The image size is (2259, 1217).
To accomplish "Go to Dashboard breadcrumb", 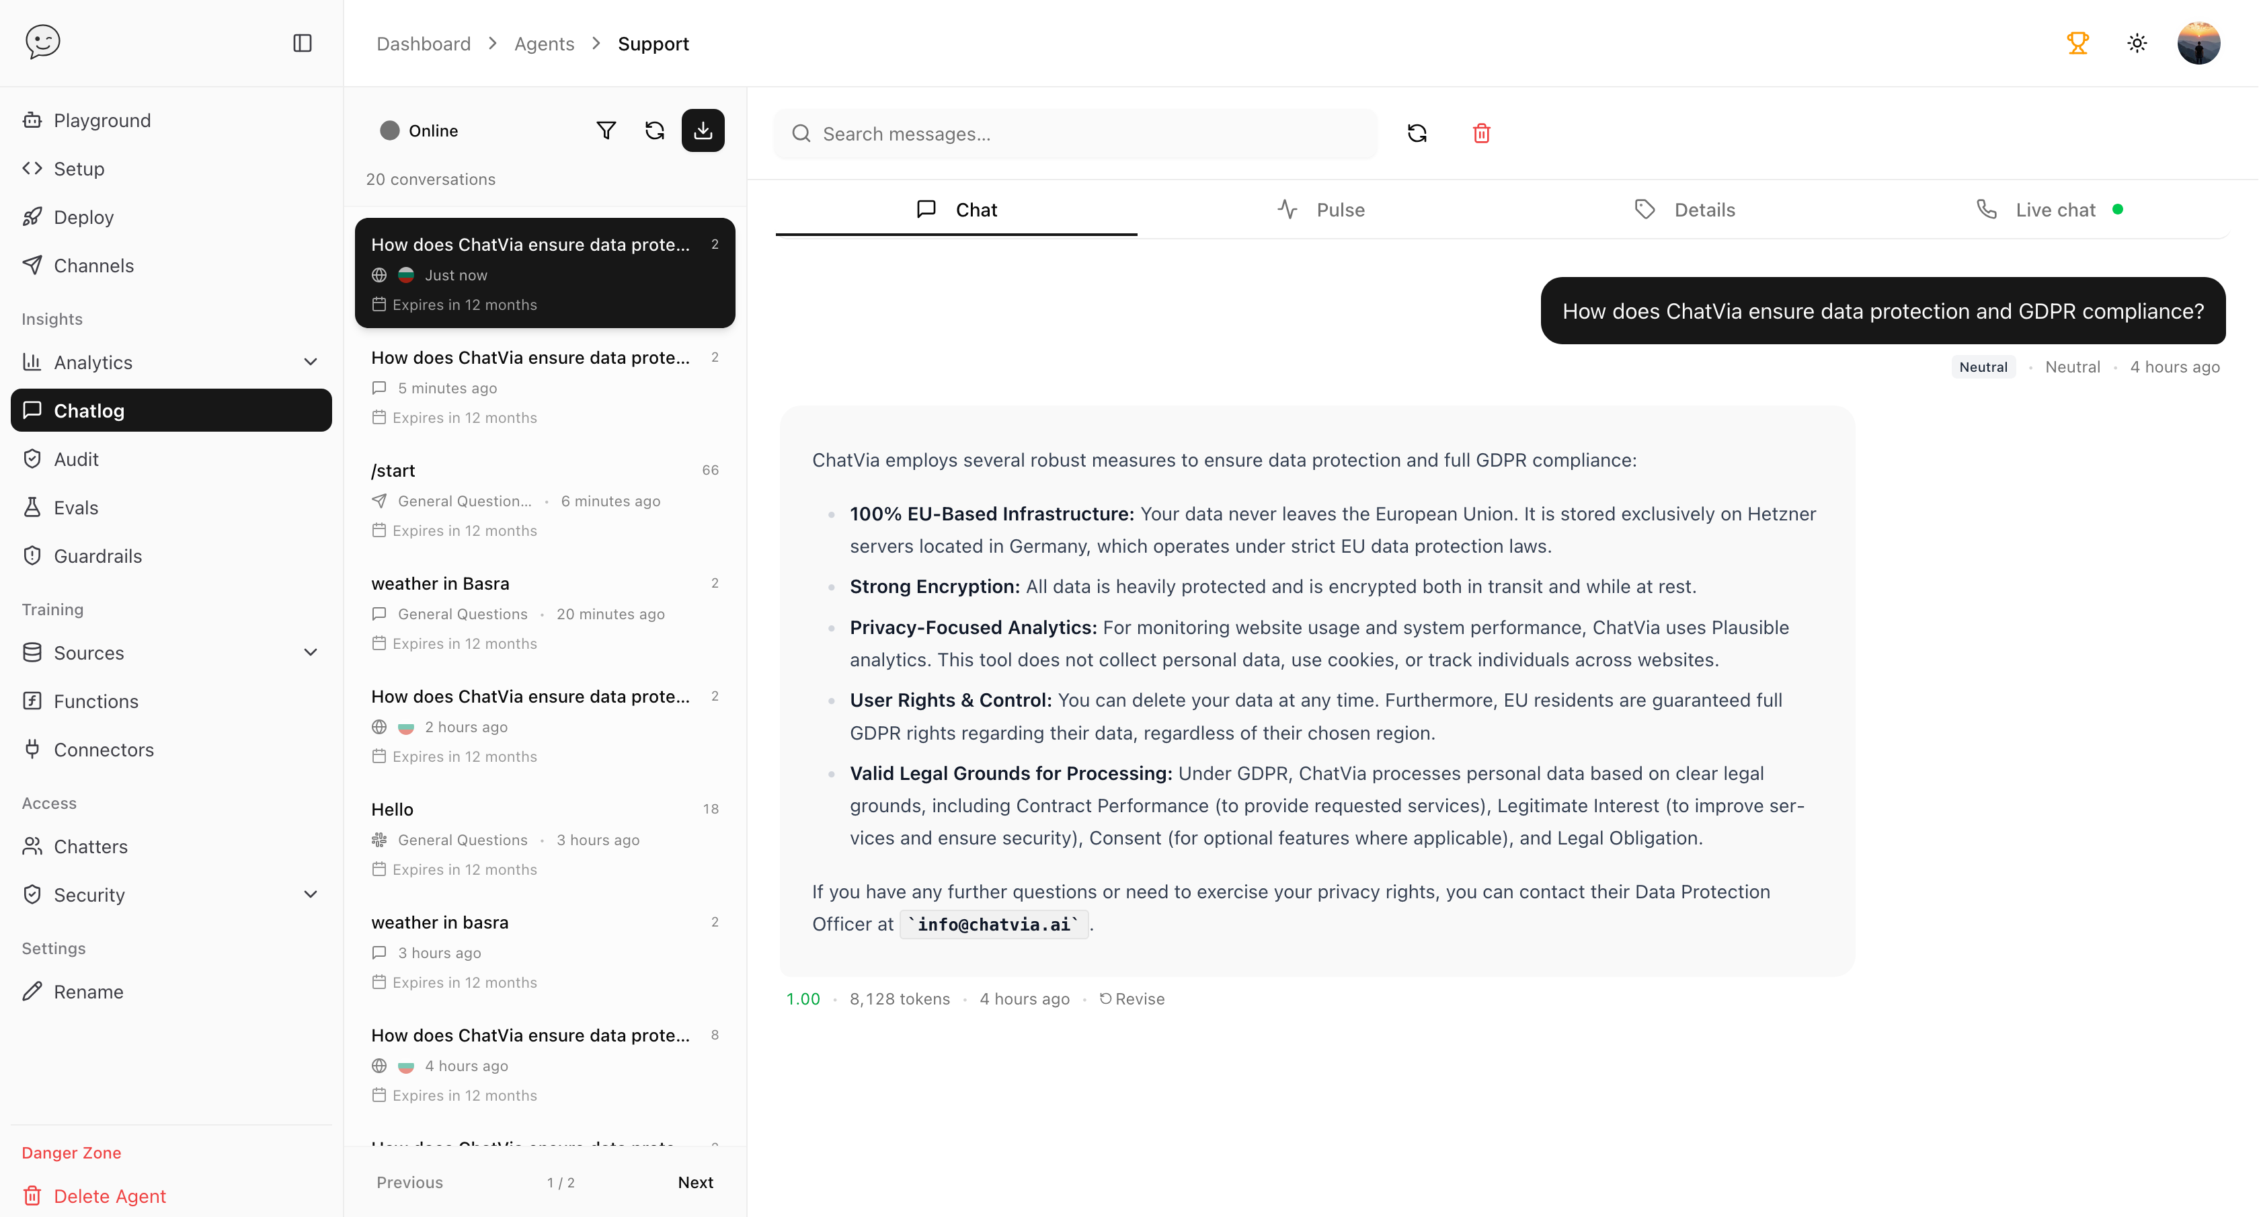I will click(424, 44).
